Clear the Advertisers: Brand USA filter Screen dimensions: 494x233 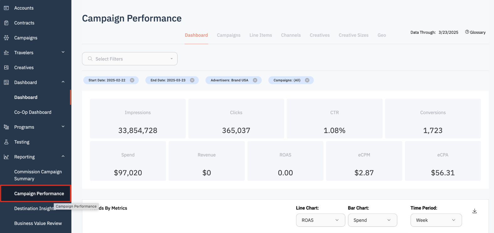(x=255, y=80)
